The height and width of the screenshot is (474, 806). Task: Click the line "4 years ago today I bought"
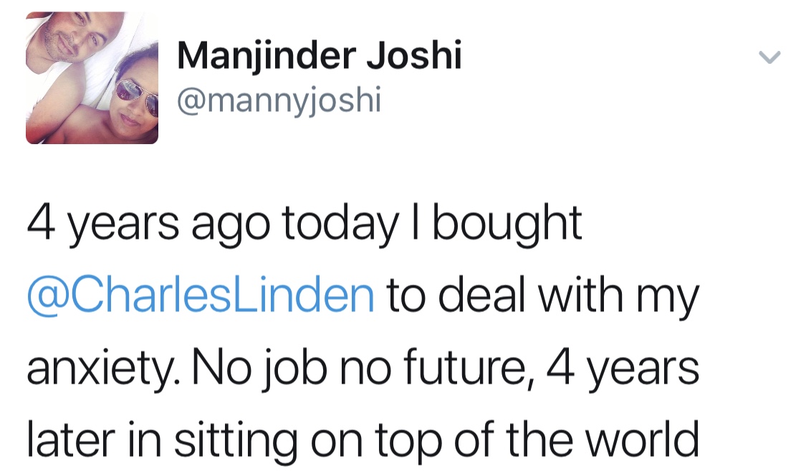pyautogui.click(x=304, y=223)
